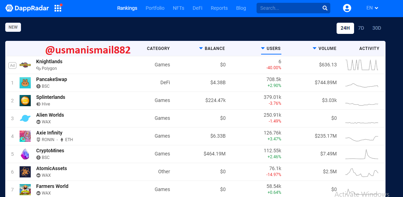This screenshot has width=403, height=197.
Task: Click the Polygon chain icon under Knightlands
Action: [38, 68]
